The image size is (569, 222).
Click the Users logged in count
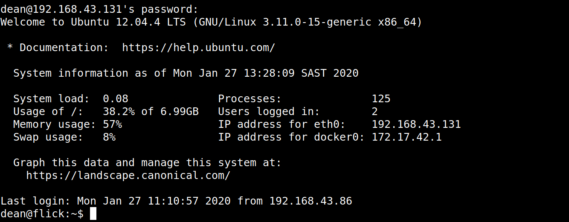point(374,112)
